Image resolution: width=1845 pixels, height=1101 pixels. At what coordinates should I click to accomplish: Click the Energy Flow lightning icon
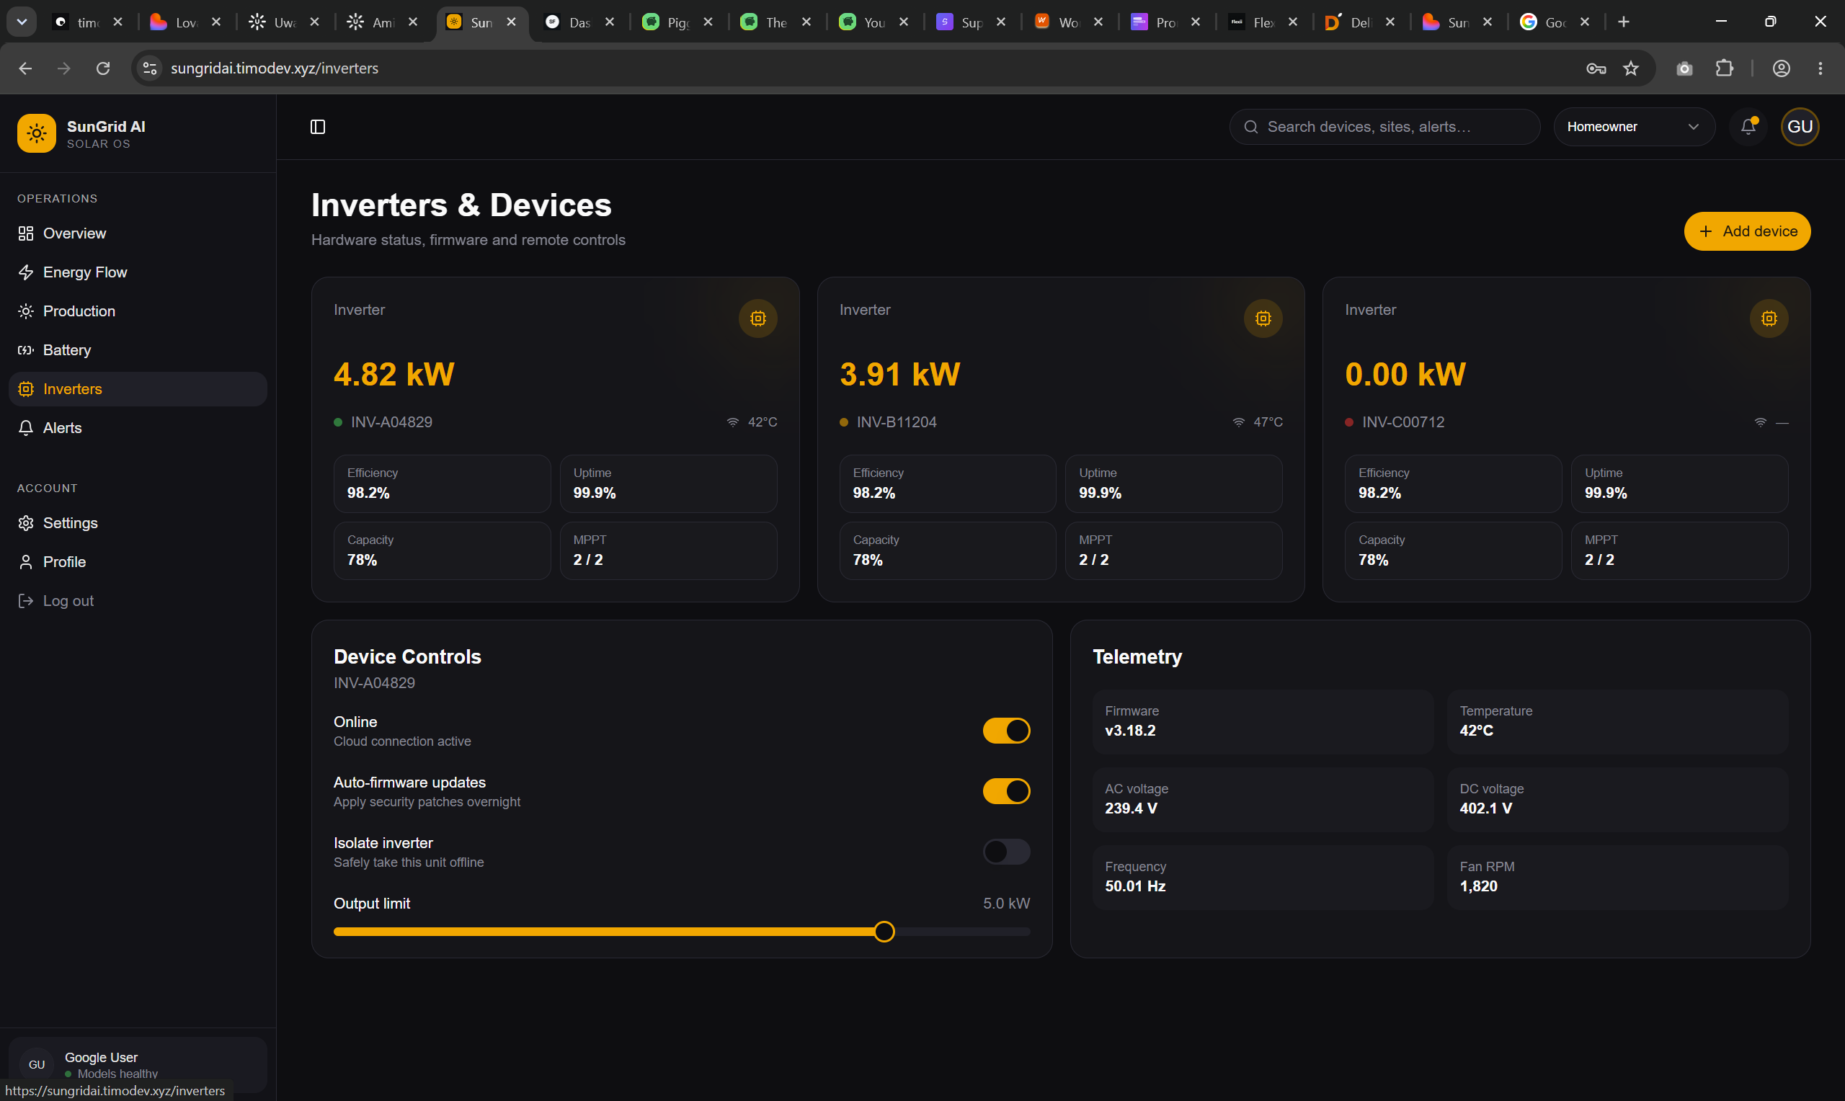26,272
